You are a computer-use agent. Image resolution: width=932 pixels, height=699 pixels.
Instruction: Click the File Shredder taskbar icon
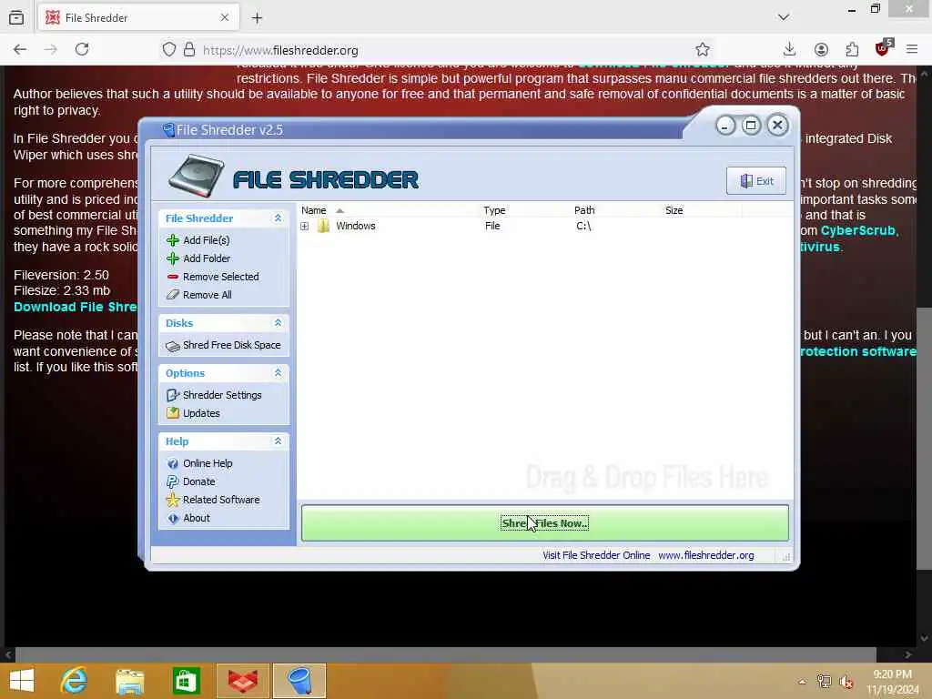300,681
